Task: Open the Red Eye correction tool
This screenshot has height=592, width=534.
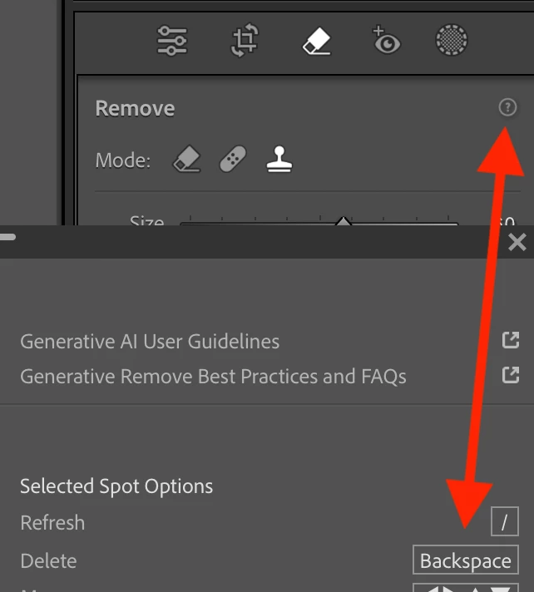Action: (386, 40)
